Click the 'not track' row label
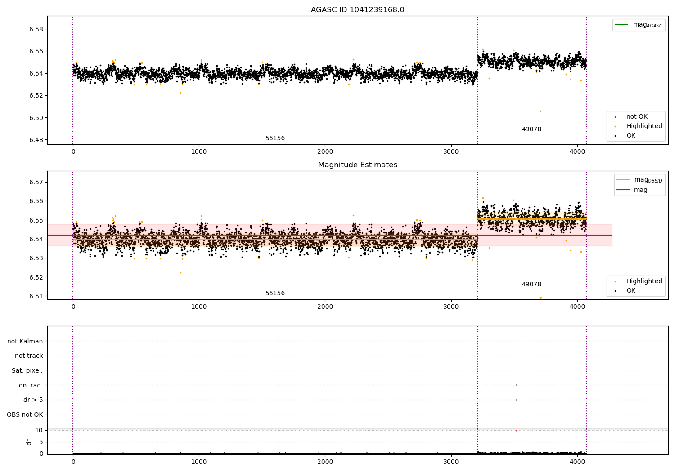 coord(29,356)
